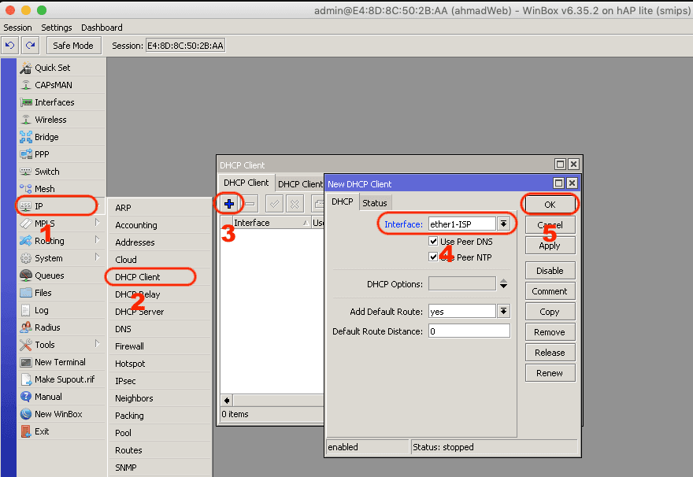Select DHCP Client tab in DHCP Client window
This screenshot has height=477, width=693.
[x=246, y=183]
